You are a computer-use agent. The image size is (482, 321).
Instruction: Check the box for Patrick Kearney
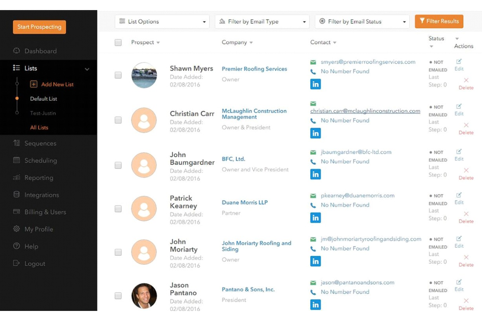tap(118, 208)
